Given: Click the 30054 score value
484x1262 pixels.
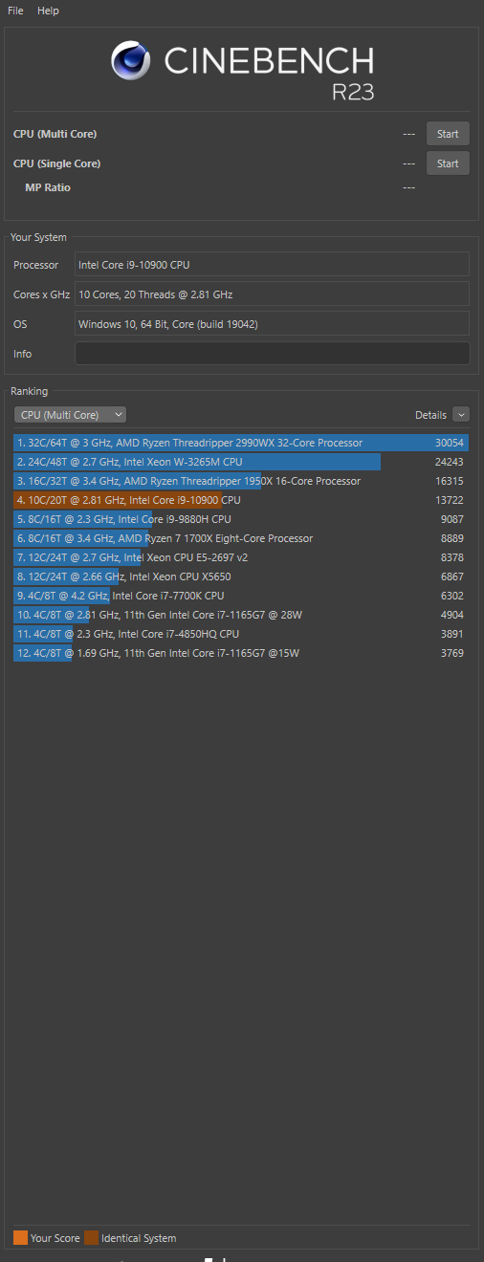Looking at the screenshot, I should (450, 443).
